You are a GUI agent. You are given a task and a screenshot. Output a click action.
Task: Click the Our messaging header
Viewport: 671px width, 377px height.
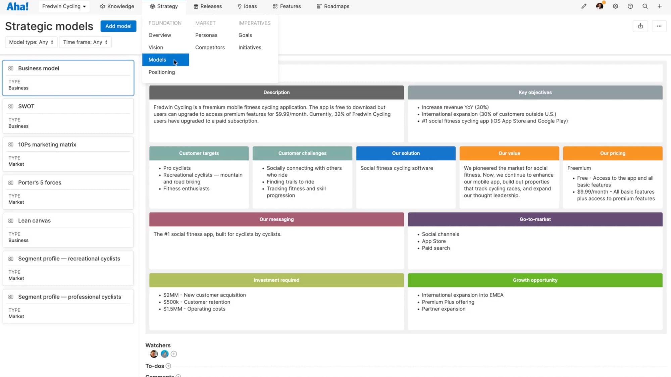[x=276, y=219]
